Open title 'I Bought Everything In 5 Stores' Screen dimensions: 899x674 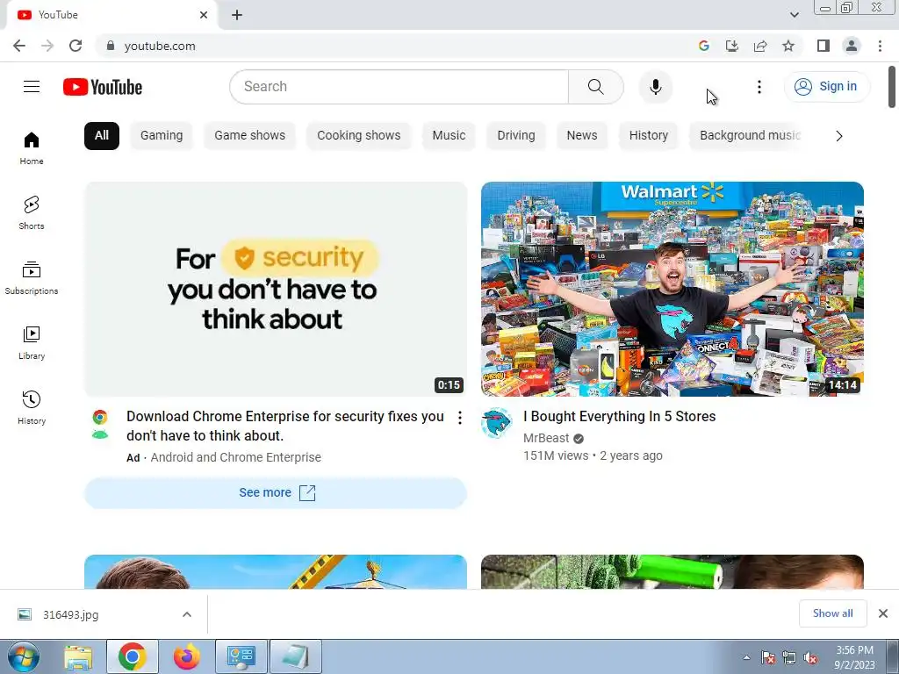click(x=619, y=417)
